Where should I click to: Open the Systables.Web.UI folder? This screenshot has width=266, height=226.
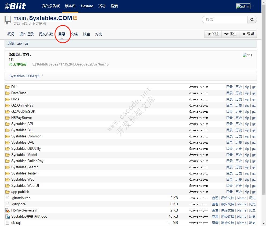[25, 186]
